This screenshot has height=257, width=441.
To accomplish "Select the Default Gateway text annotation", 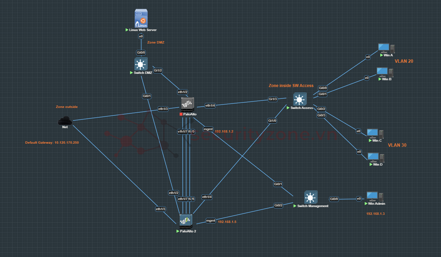I will (x=52, y=143).
